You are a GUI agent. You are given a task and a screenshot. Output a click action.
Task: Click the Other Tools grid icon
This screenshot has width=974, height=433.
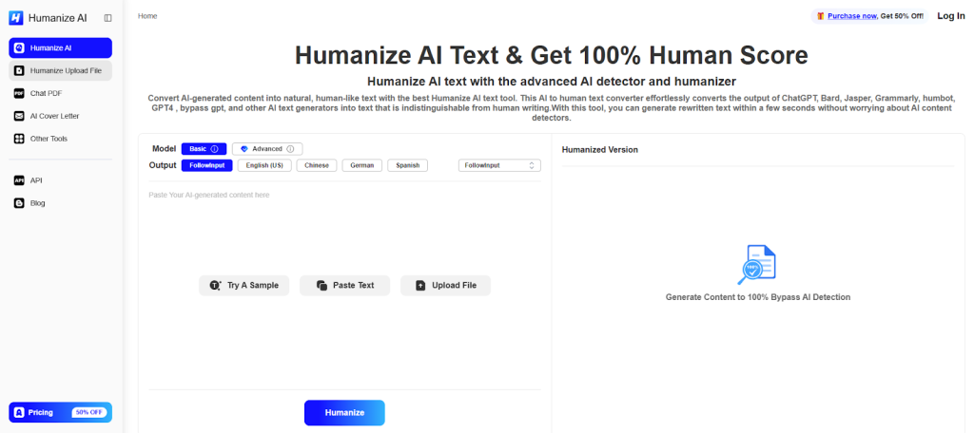(19, 139)
